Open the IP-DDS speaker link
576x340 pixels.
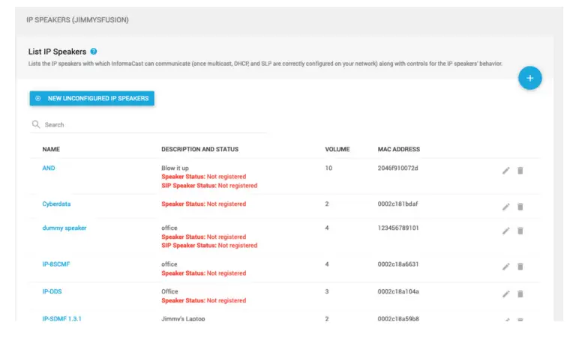pos(52,291)
